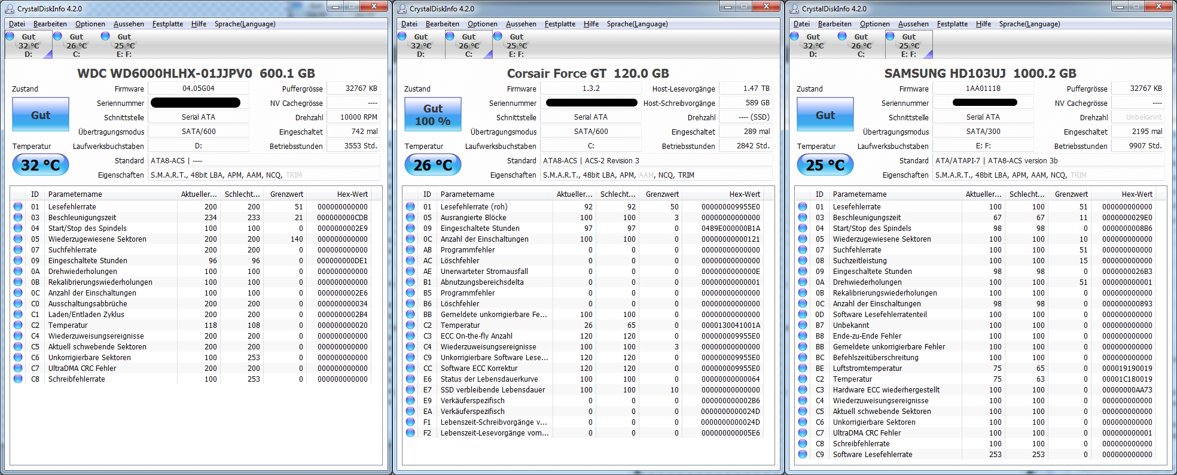
Task: Click the 32 °C temperature button
Action: coord(41,165)
